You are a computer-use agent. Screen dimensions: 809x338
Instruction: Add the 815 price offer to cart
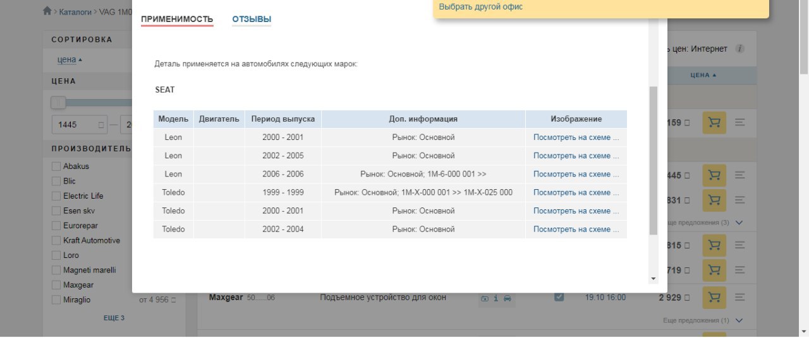tap(714, 245)
